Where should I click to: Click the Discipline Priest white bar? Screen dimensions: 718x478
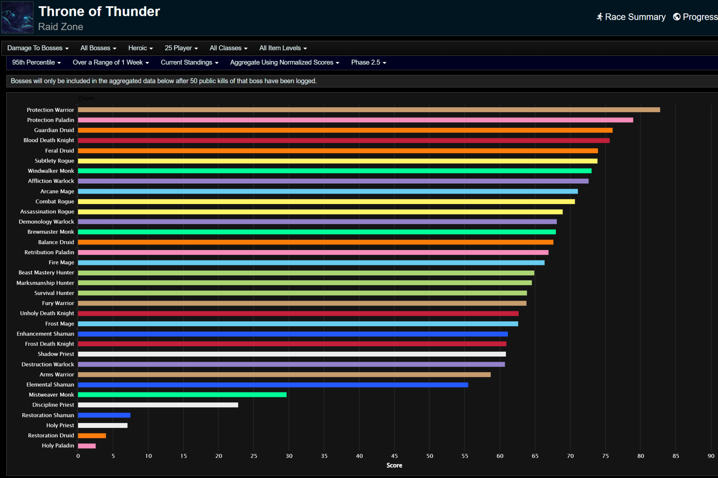(158, 405)
